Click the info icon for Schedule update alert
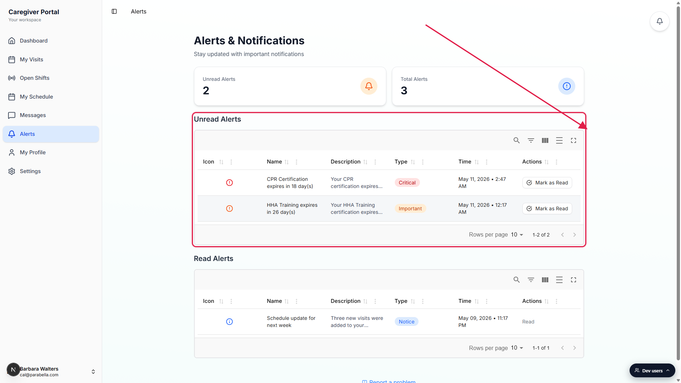The height and width of the screenshot is (383, 681). point(229,322)
